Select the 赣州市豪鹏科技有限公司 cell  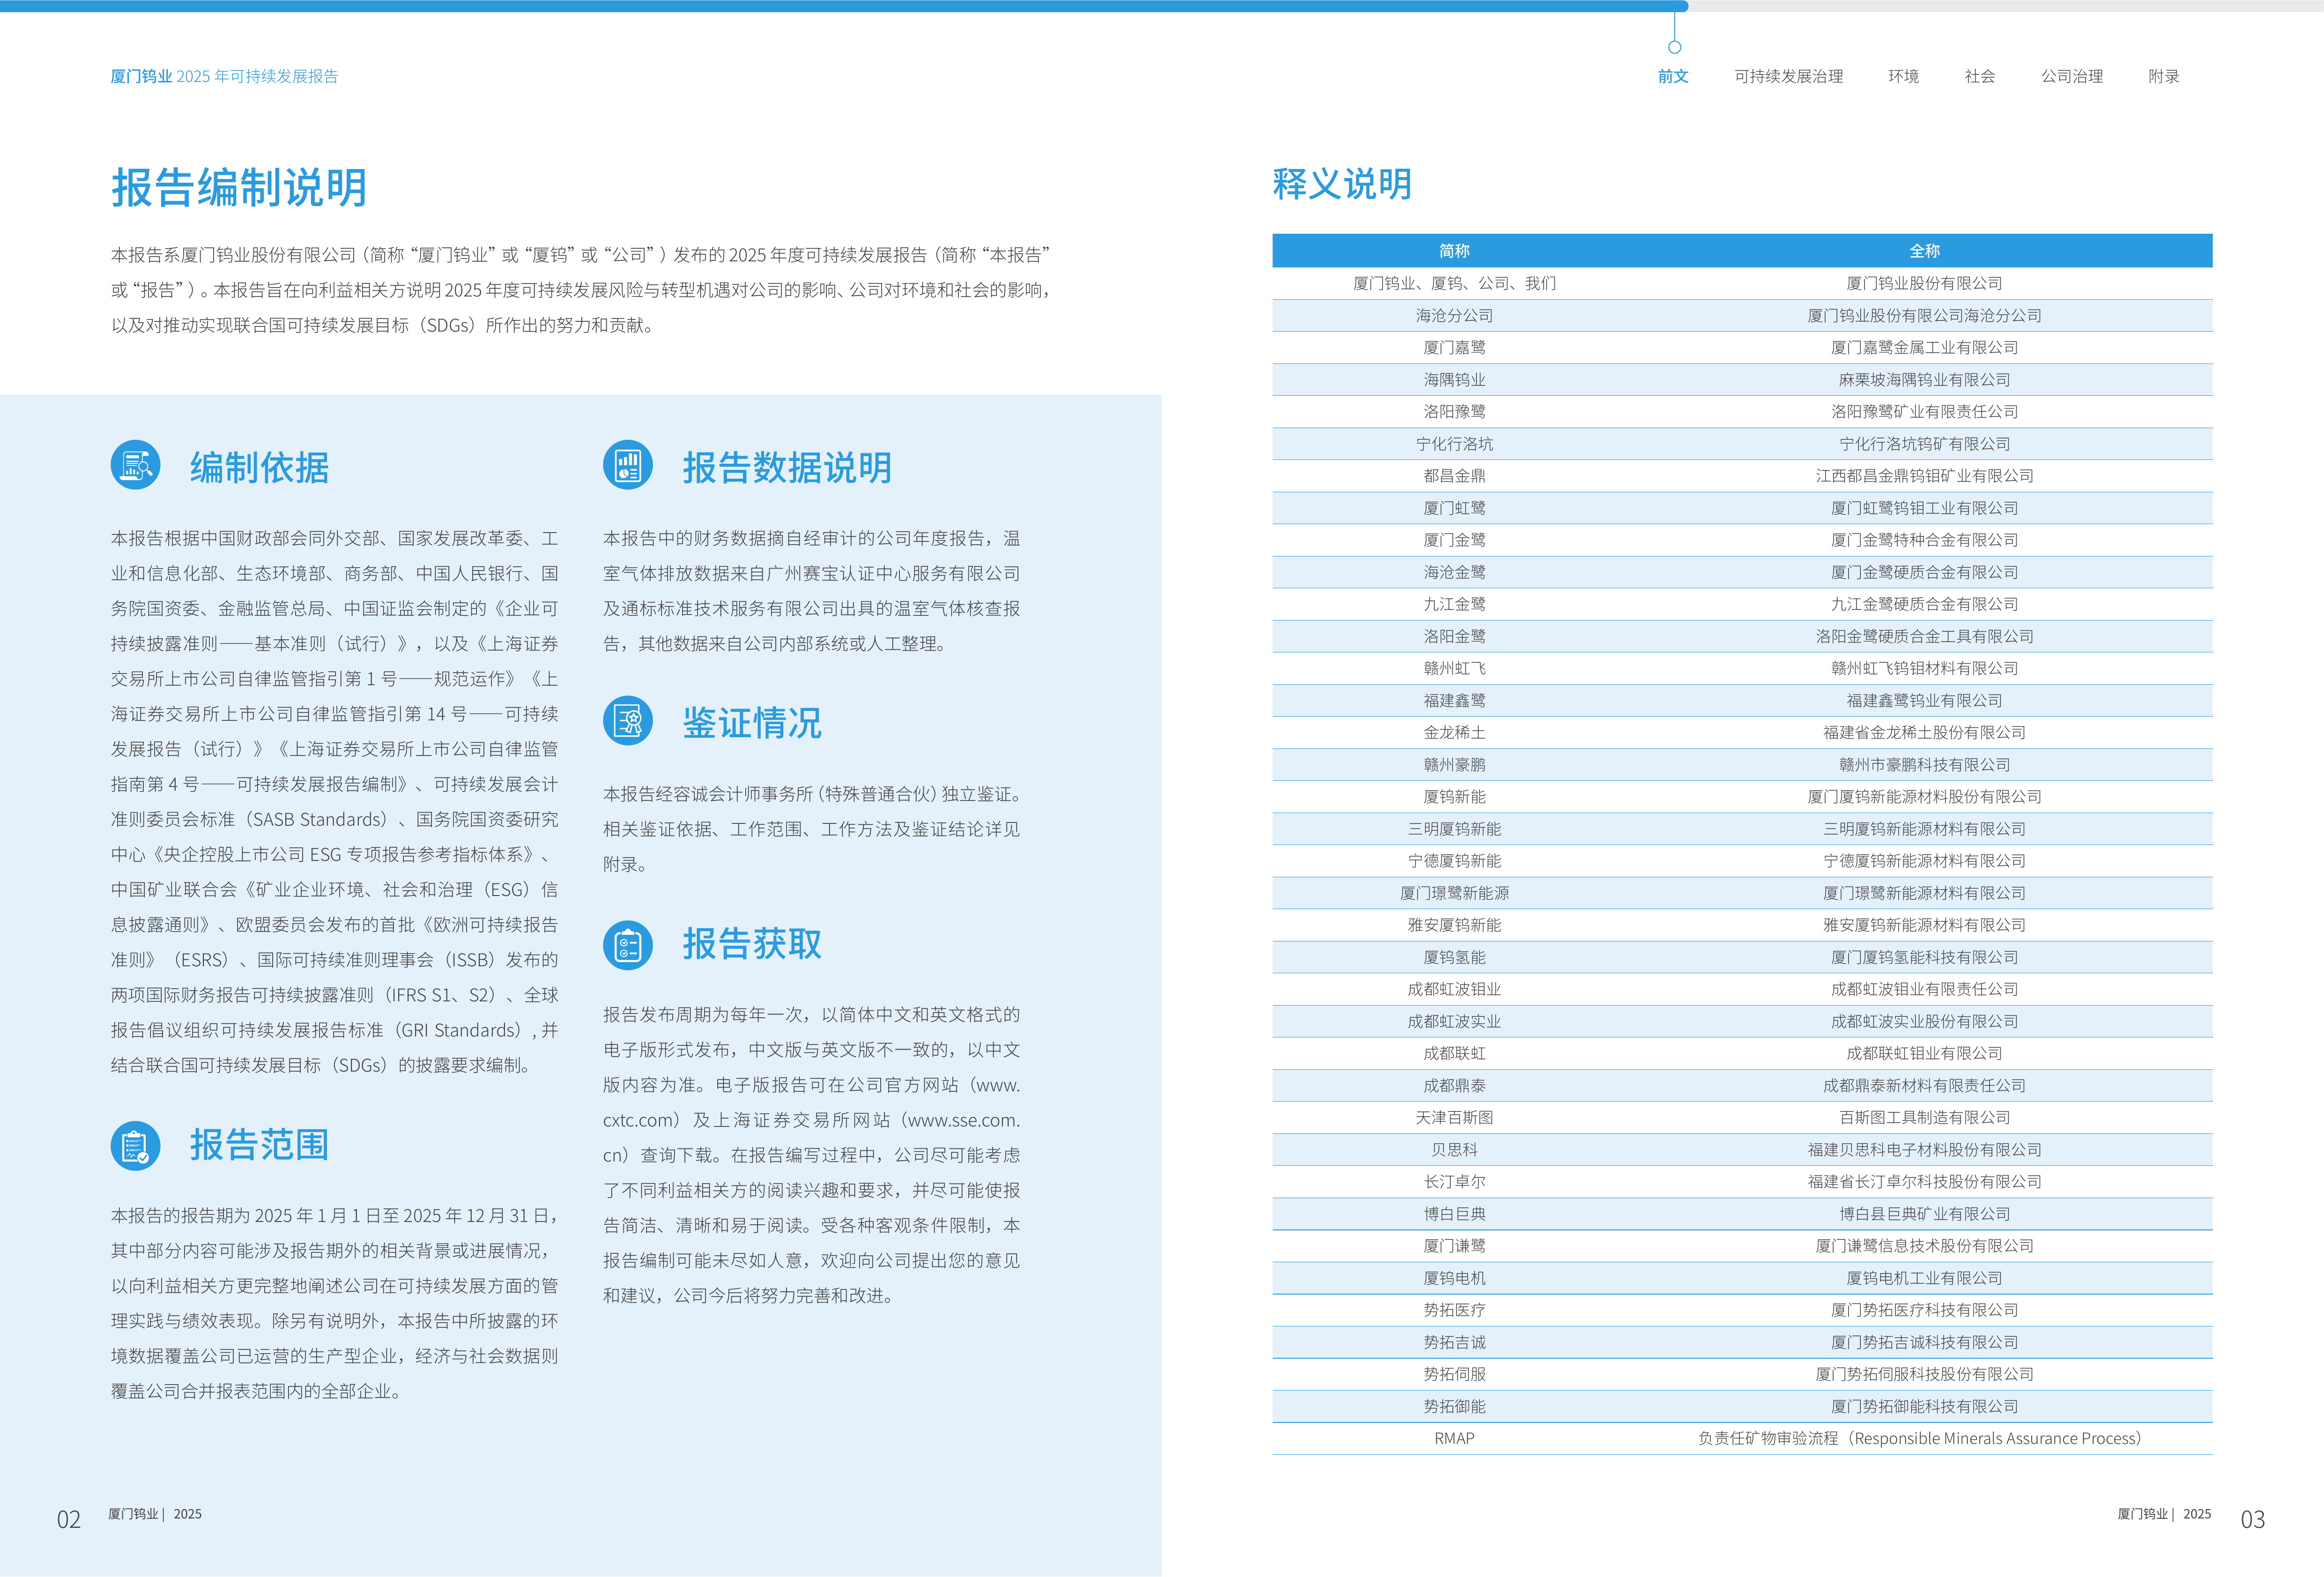[1924, 764]
